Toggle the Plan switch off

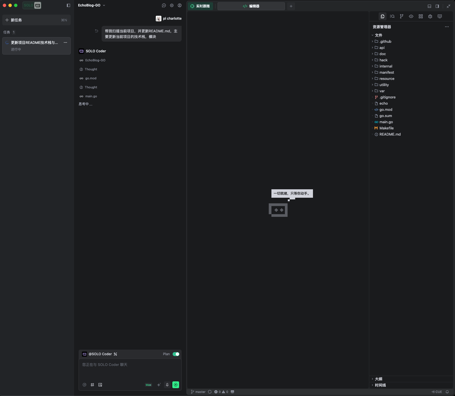point(176,354)
